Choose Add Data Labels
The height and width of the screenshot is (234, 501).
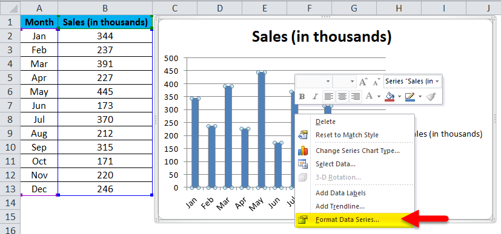click(x=354, y=193)
